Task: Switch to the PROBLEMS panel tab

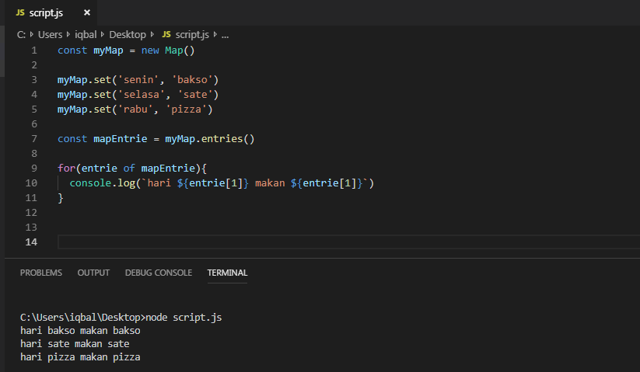Action: coord(41,273)
